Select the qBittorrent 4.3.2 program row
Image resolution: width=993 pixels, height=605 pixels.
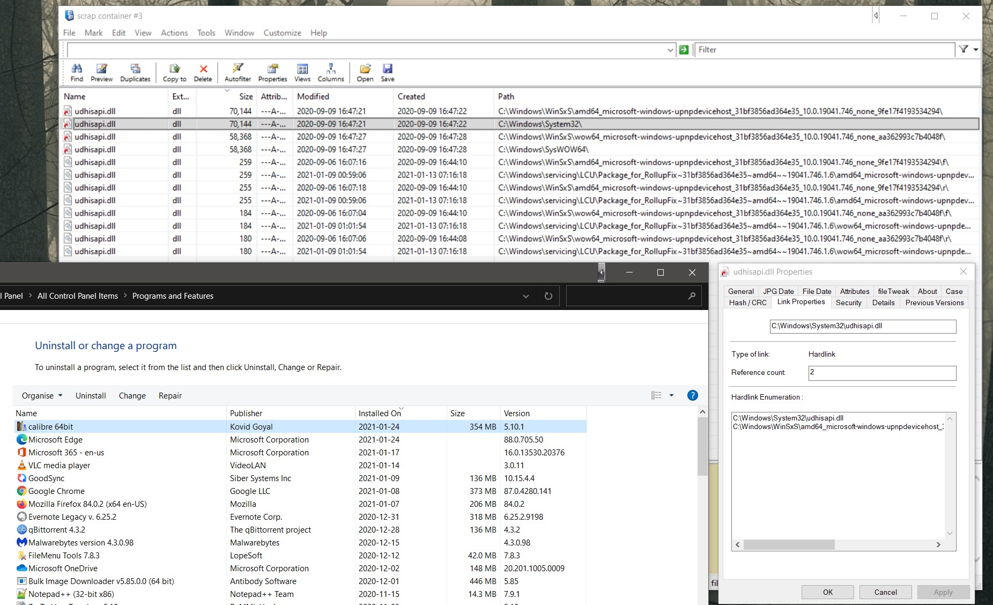300,529
